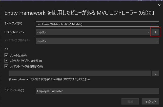Open the DbContext クラス dropdown
The image size is (163, 107).
pos(93,32)
